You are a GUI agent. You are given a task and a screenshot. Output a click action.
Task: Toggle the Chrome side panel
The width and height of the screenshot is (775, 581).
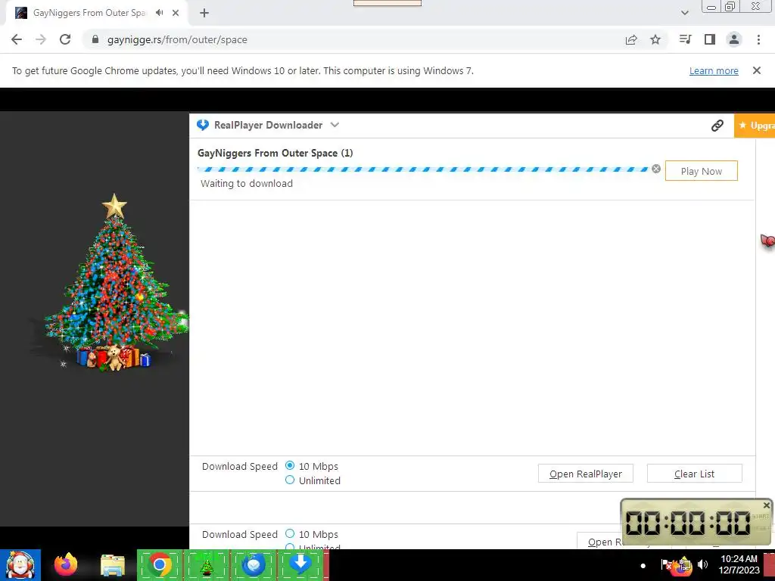pos(710,39)
